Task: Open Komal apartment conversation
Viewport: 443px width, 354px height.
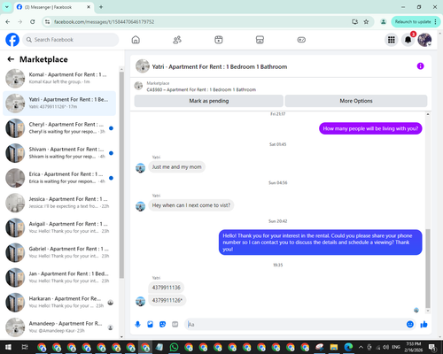Action: click(59, 78)
